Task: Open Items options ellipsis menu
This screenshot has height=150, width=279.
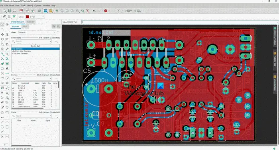Action: point(56,116)
